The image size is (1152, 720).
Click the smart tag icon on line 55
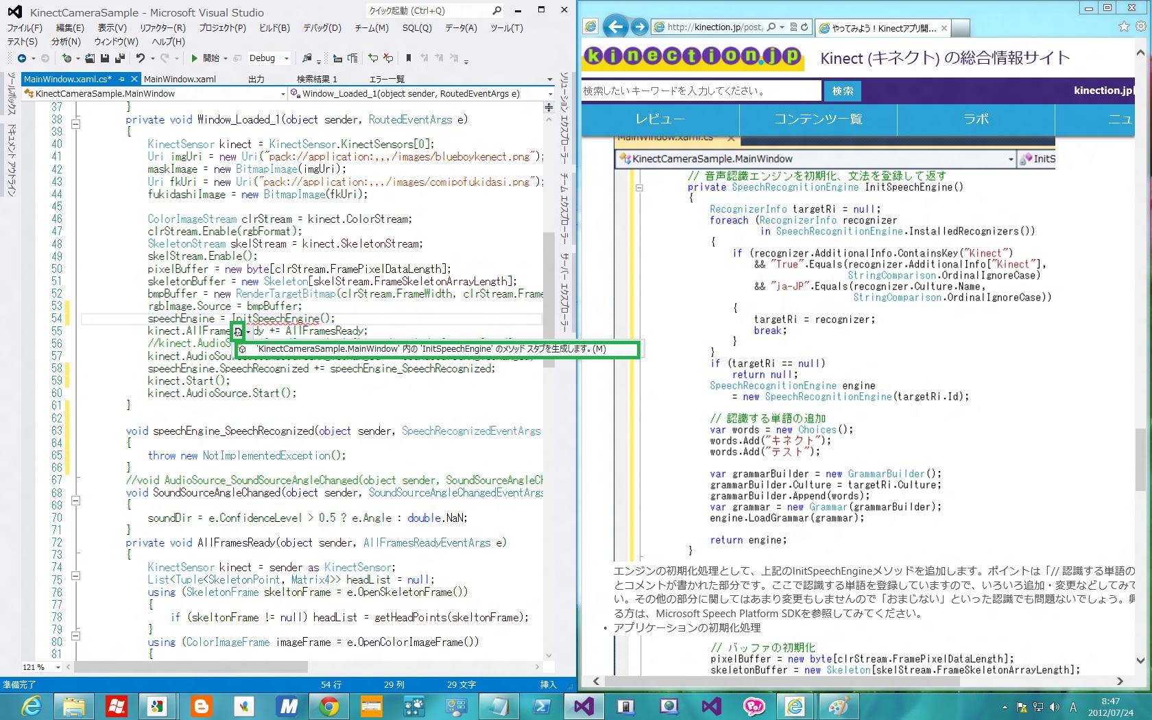point(238,331)
